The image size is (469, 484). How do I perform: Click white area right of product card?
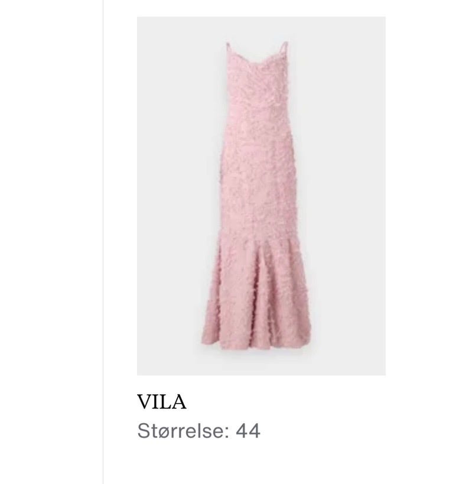pyautogui.click(x=427, y=216)
